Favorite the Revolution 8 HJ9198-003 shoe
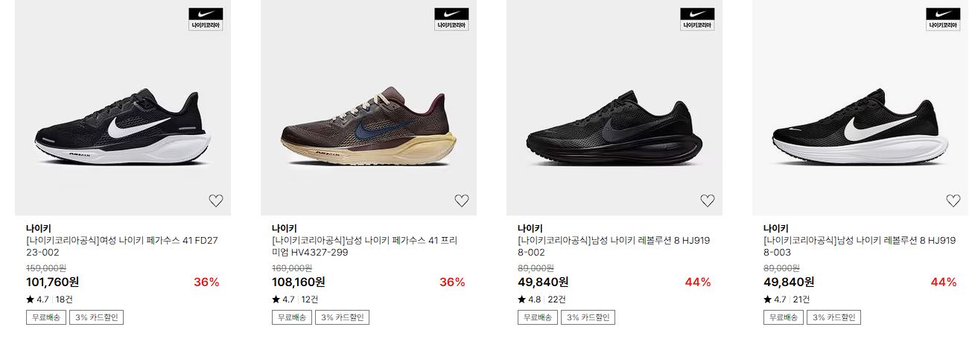Screen dimensions: 975x353 click(x=953, y=200)
